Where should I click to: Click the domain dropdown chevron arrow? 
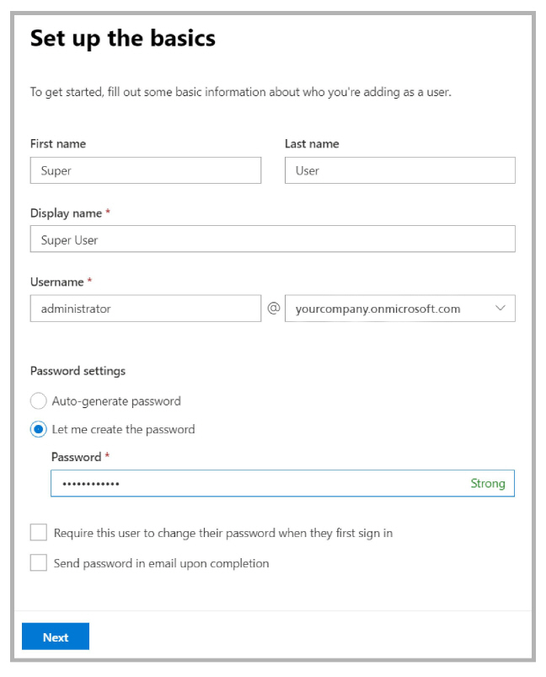click(x=500, y=309)
